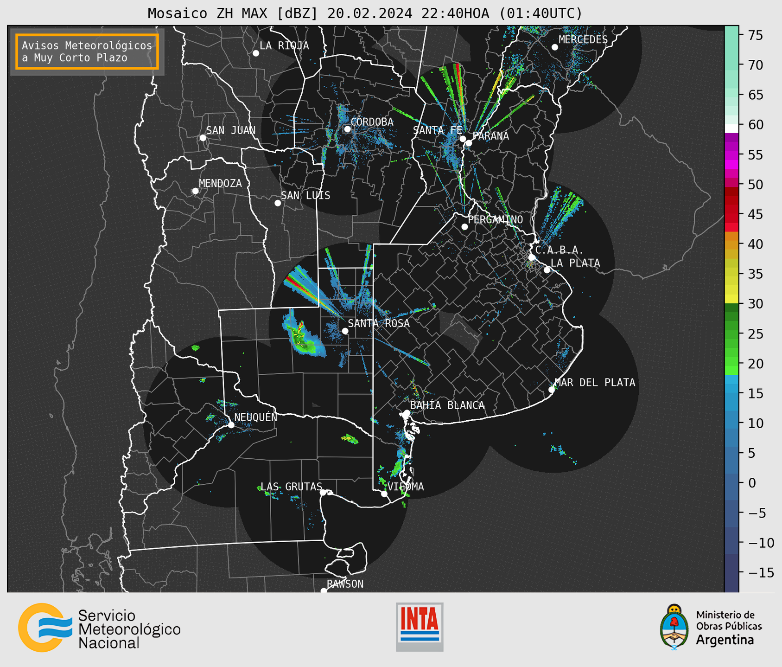Click the MAR DEL PLATA label text
Screen dimensions: 782x667
[595, 383]
